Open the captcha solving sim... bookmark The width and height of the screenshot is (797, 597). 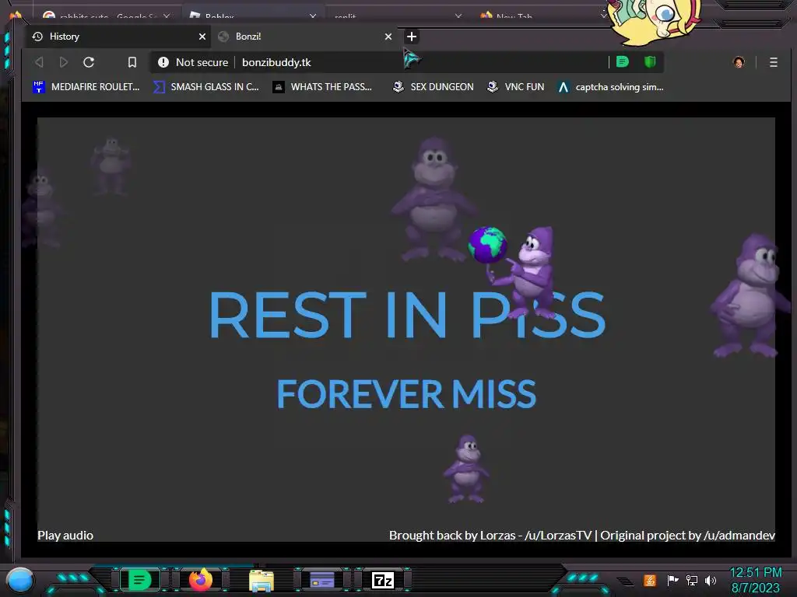click(x=610, y=87)
